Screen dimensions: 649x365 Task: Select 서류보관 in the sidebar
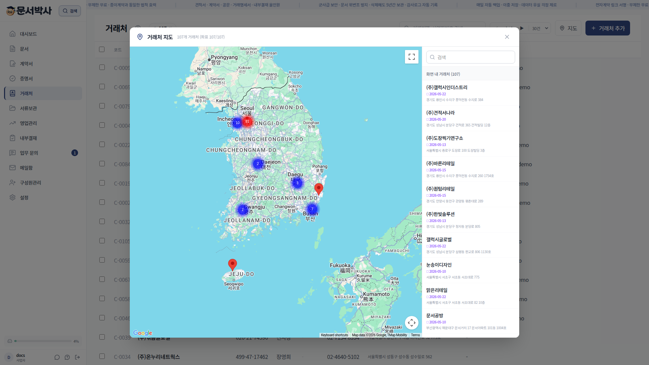point(43,108)
